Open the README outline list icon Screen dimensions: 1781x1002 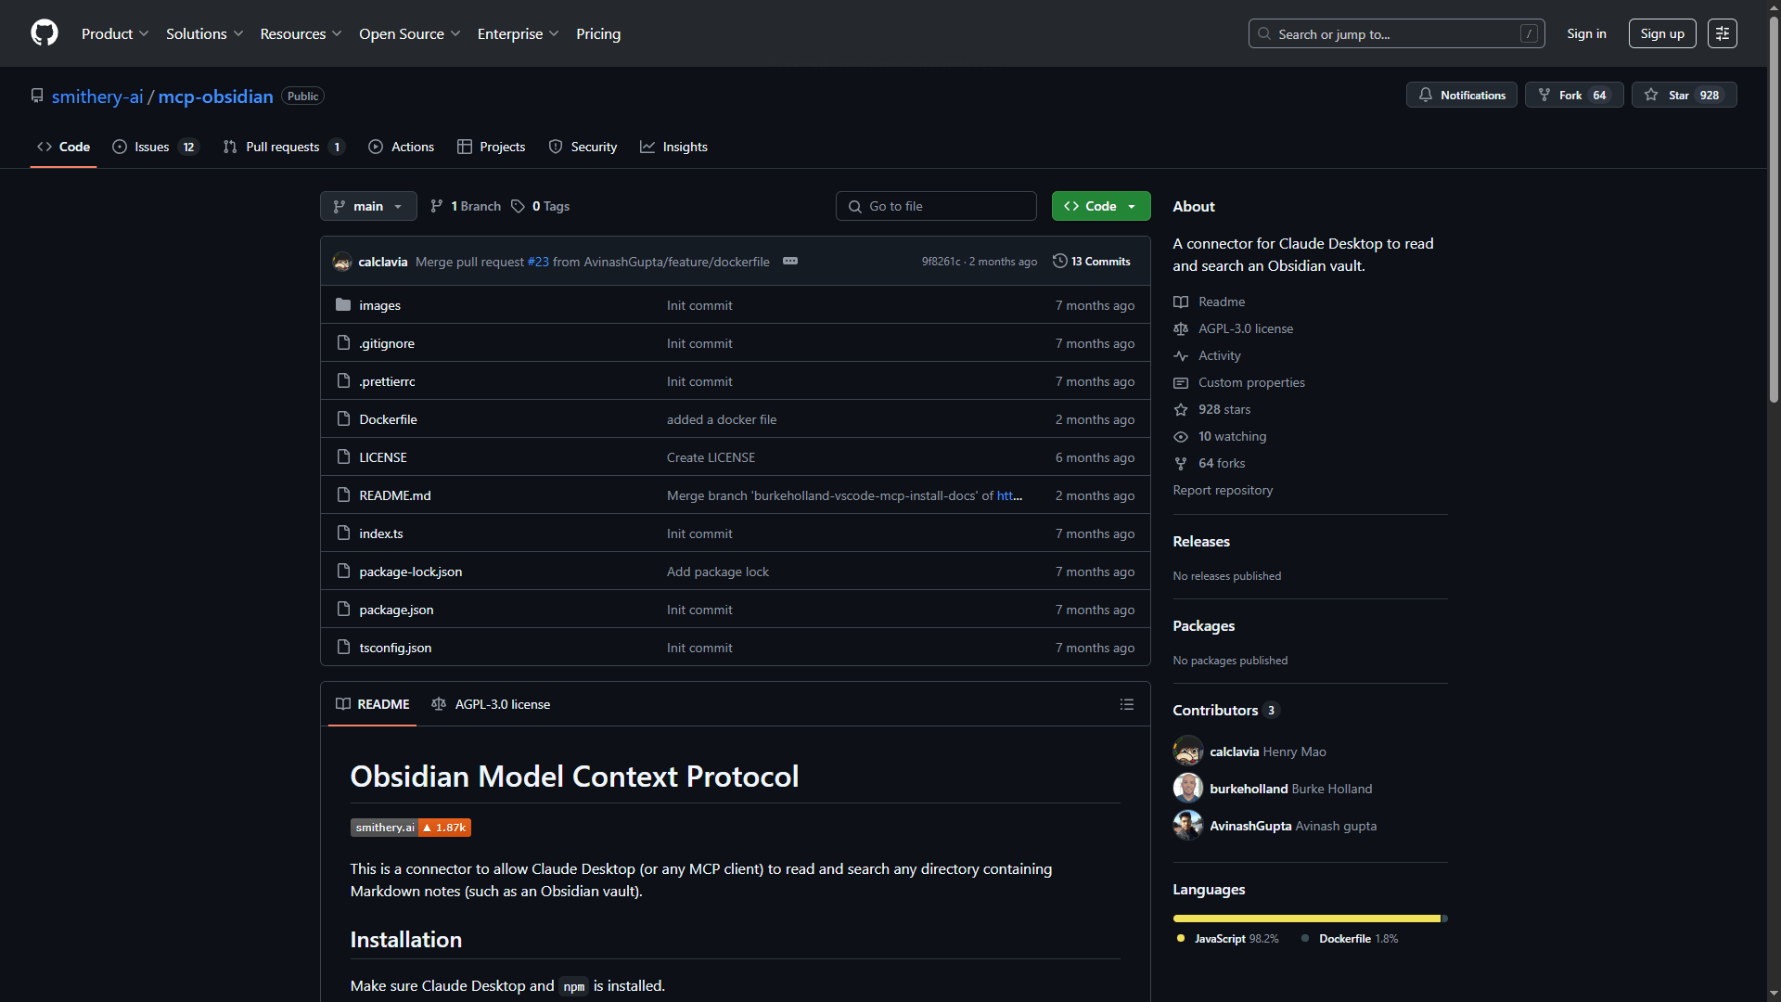pyautogui.click(x=1126, y=704)
